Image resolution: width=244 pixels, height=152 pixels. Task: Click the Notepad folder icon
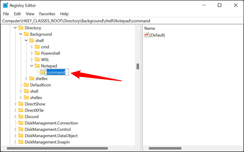tap(37, 66)
